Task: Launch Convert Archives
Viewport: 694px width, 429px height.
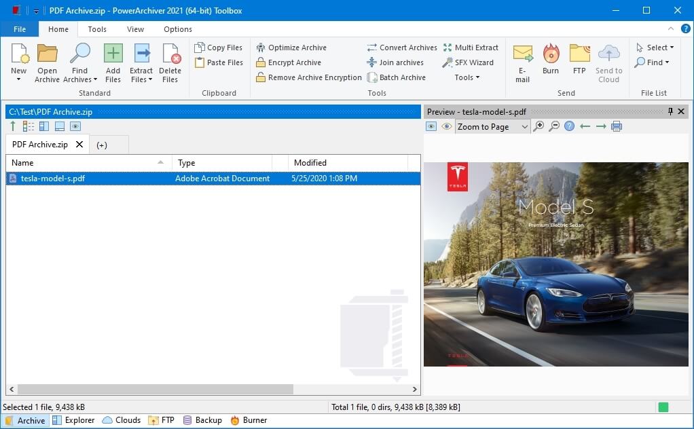Action: (402, 48)
